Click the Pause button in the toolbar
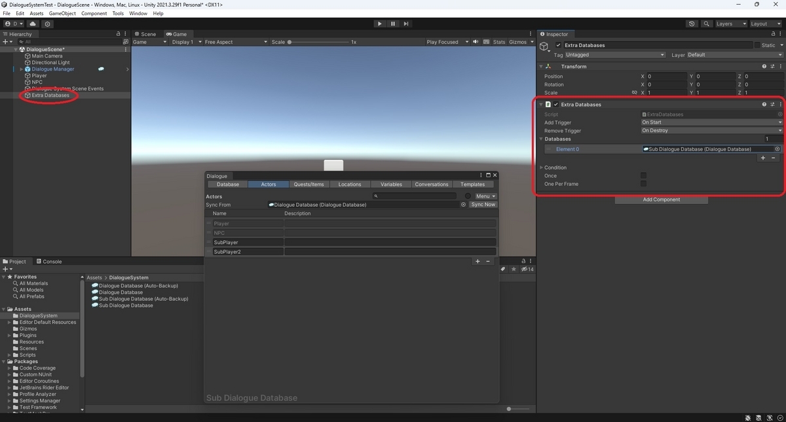 [393, 24]
